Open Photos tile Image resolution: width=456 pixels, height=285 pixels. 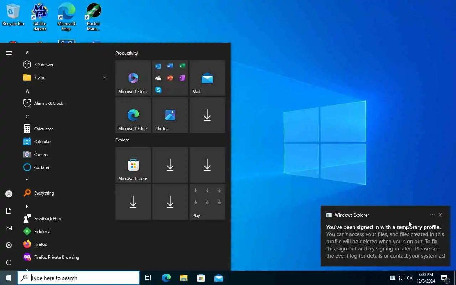(x=170, y=115)
